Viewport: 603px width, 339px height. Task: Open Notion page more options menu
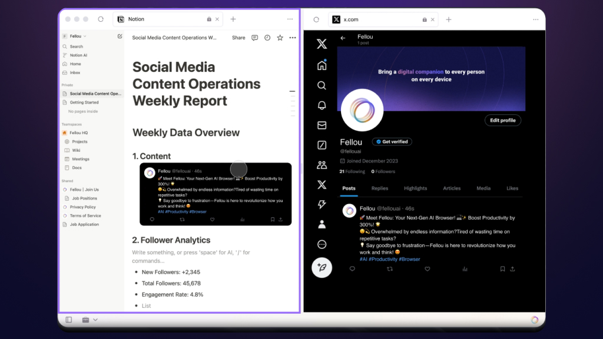(x=293, y=38)
